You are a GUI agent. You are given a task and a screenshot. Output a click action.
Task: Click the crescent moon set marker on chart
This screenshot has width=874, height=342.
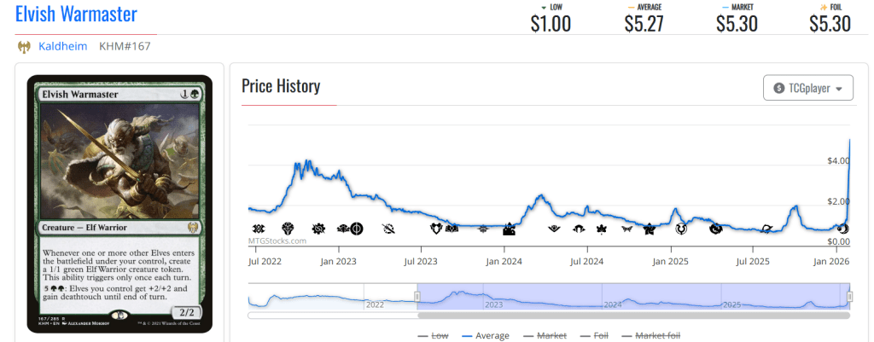[842, 229]
